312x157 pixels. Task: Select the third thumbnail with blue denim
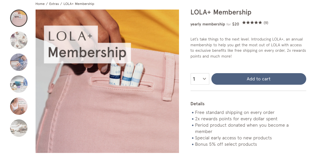pos(19,62)
